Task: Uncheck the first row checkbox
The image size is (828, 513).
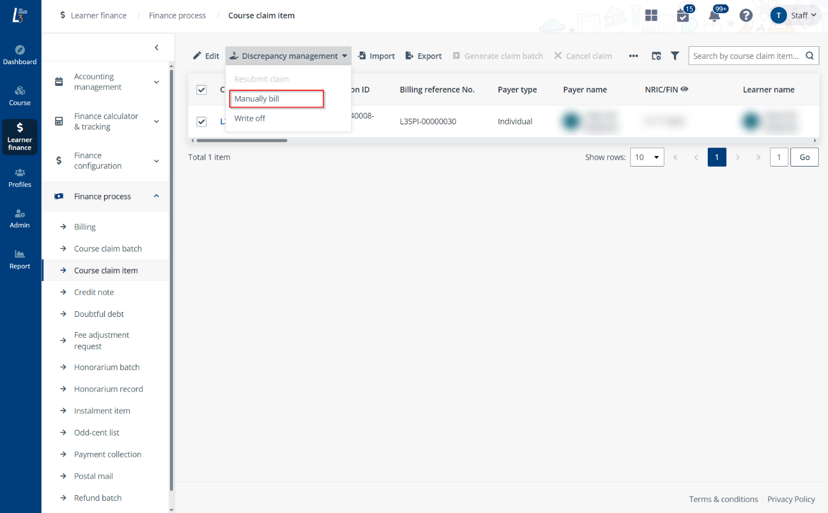Action: 202,121
